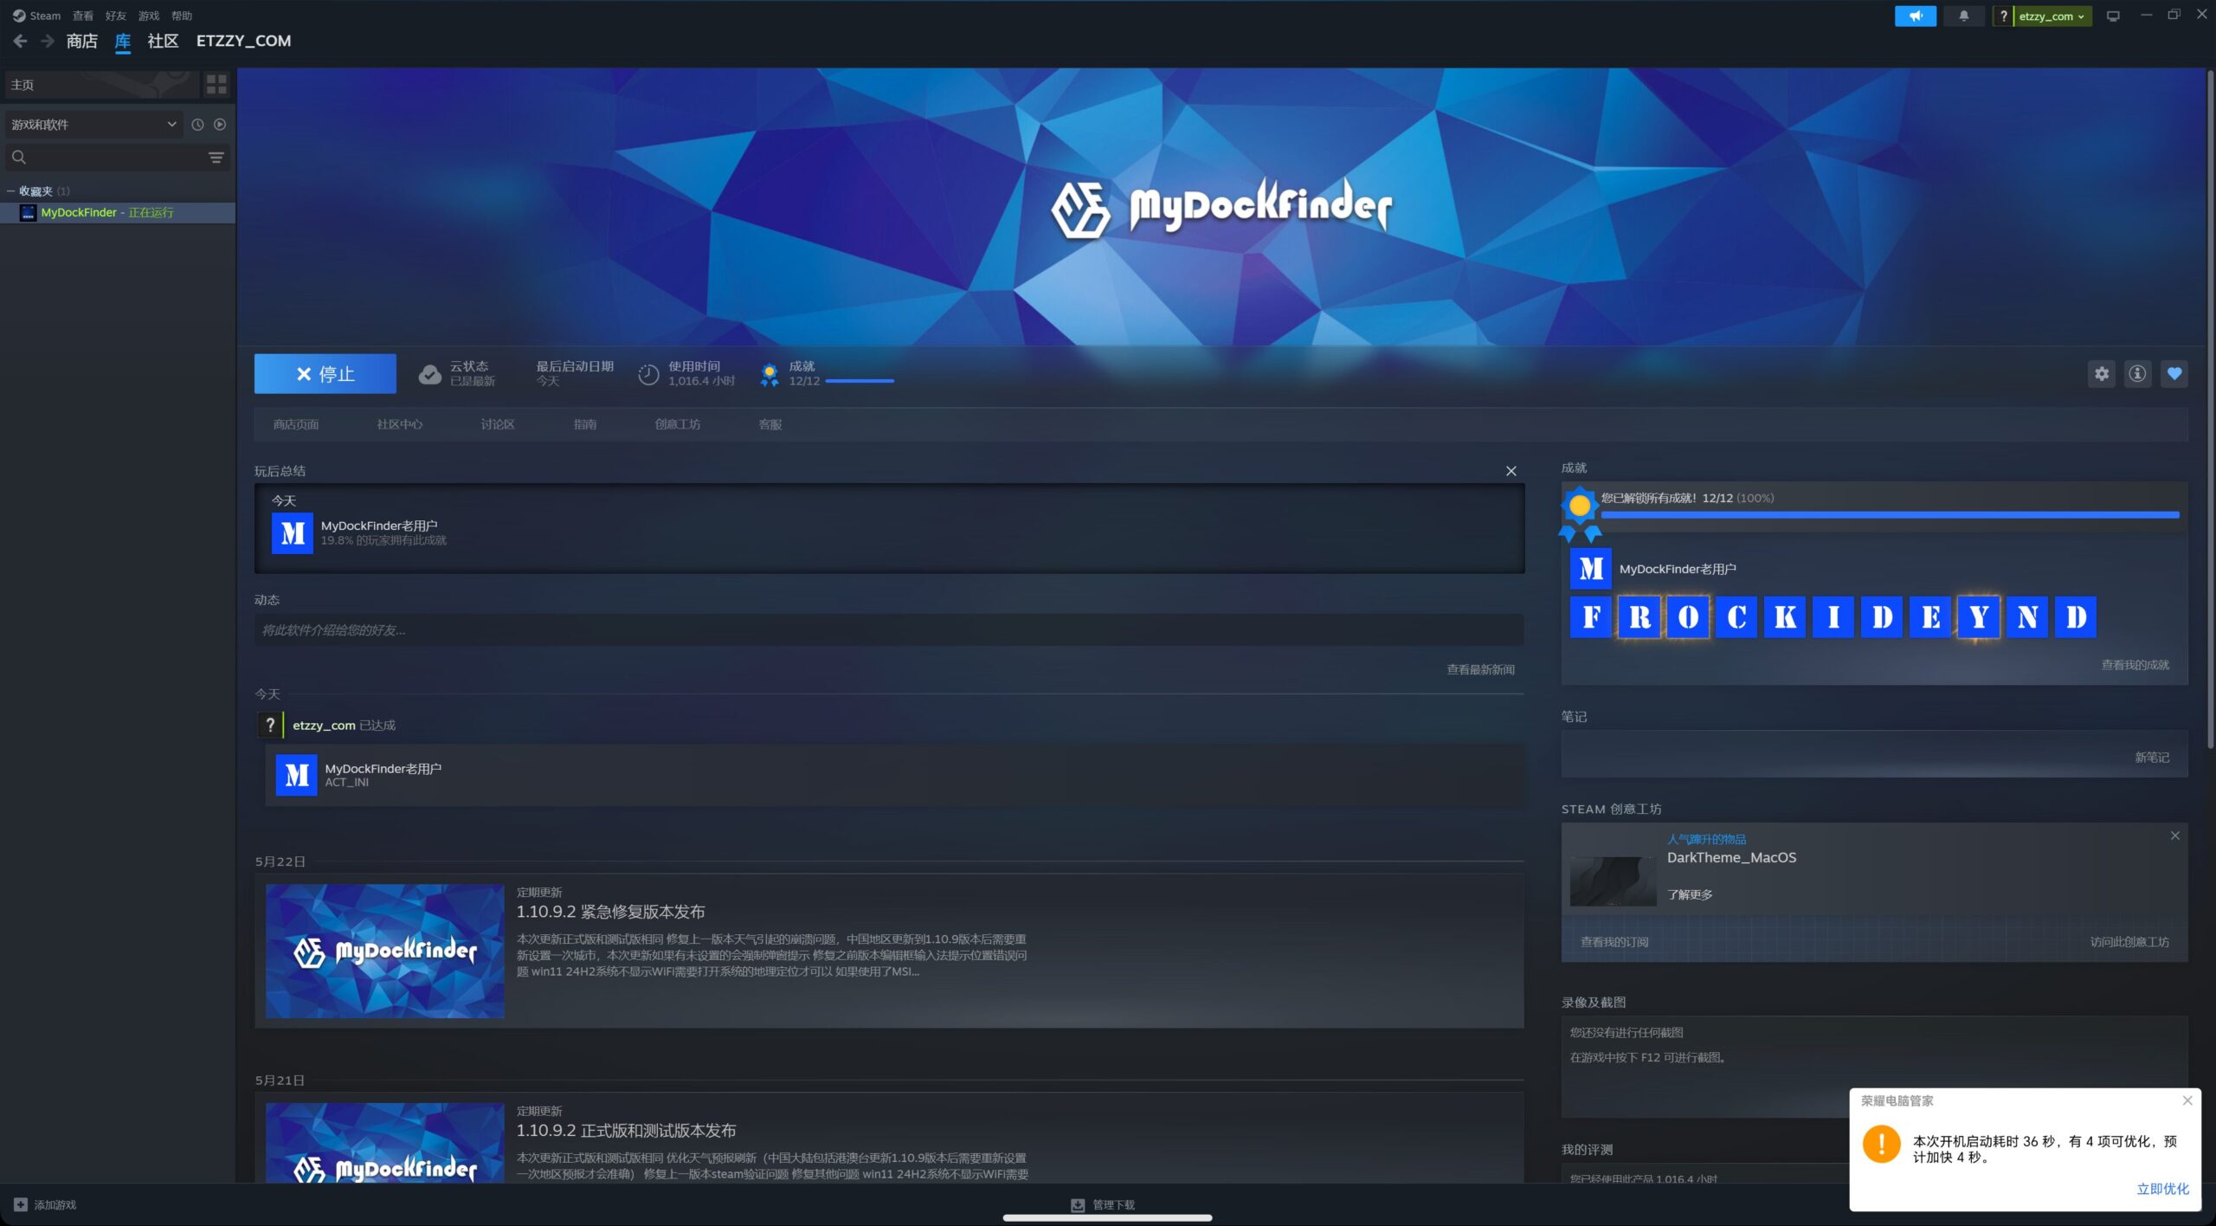Click the R achievement badge
Viewport: 2216px width, 1226px height.
[1639, 616]
